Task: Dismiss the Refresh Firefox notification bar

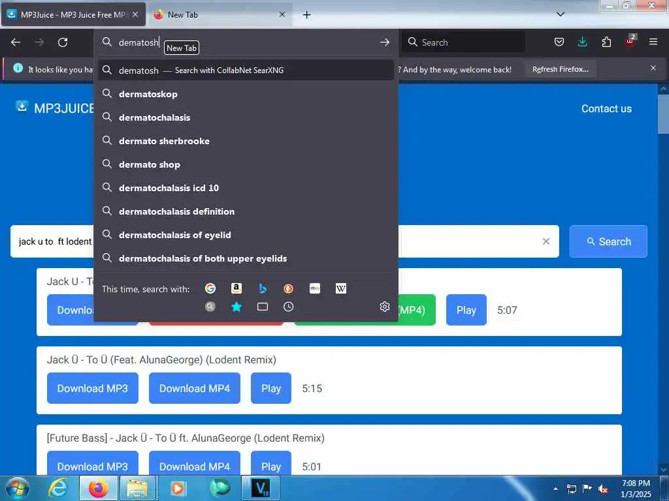Action: (x=653, y=68)
